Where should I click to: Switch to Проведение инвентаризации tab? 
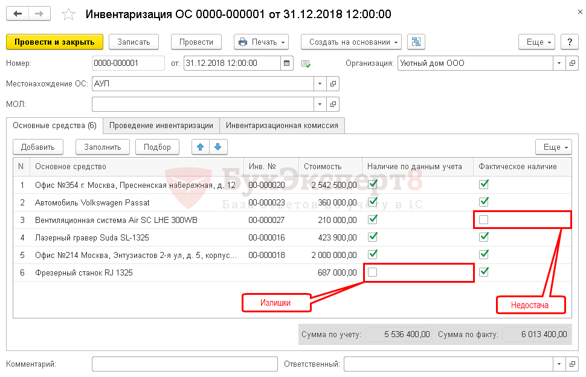(161, 126)
